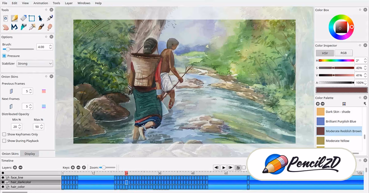This screenshot has width=369, height=193.
Task: Toggle visibility of all layers
Action: [x=3, y=173]
